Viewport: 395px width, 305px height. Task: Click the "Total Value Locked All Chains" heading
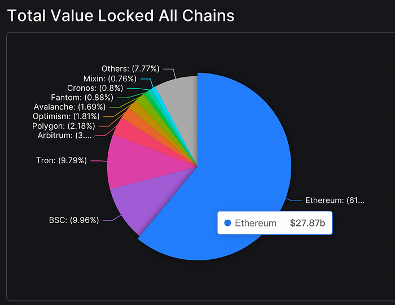(120, 15)
